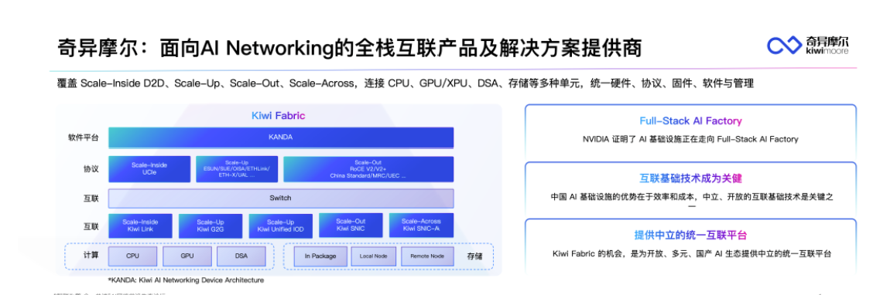
Task: Click the In Package storage box
Action: pyautogui.click(x=320, y=256)
